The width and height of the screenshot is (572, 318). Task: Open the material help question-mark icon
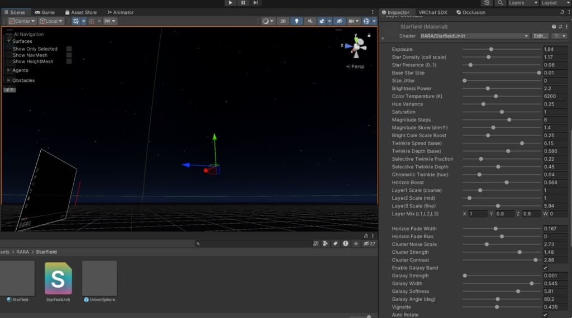554,27
